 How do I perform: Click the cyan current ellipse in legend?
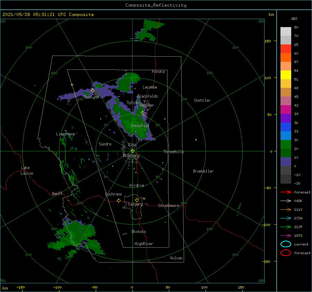click(286, 244)
